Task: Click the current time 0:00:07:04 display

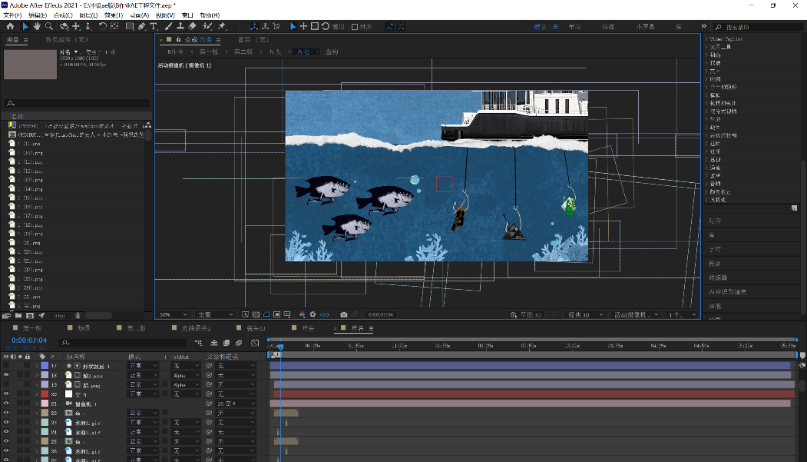Action: pos(29,341)
